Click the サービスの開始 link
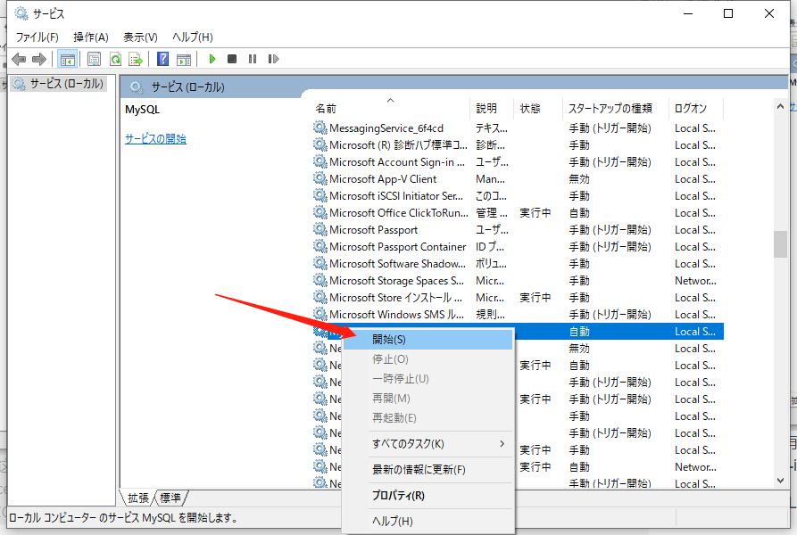 tap(155, 138)
